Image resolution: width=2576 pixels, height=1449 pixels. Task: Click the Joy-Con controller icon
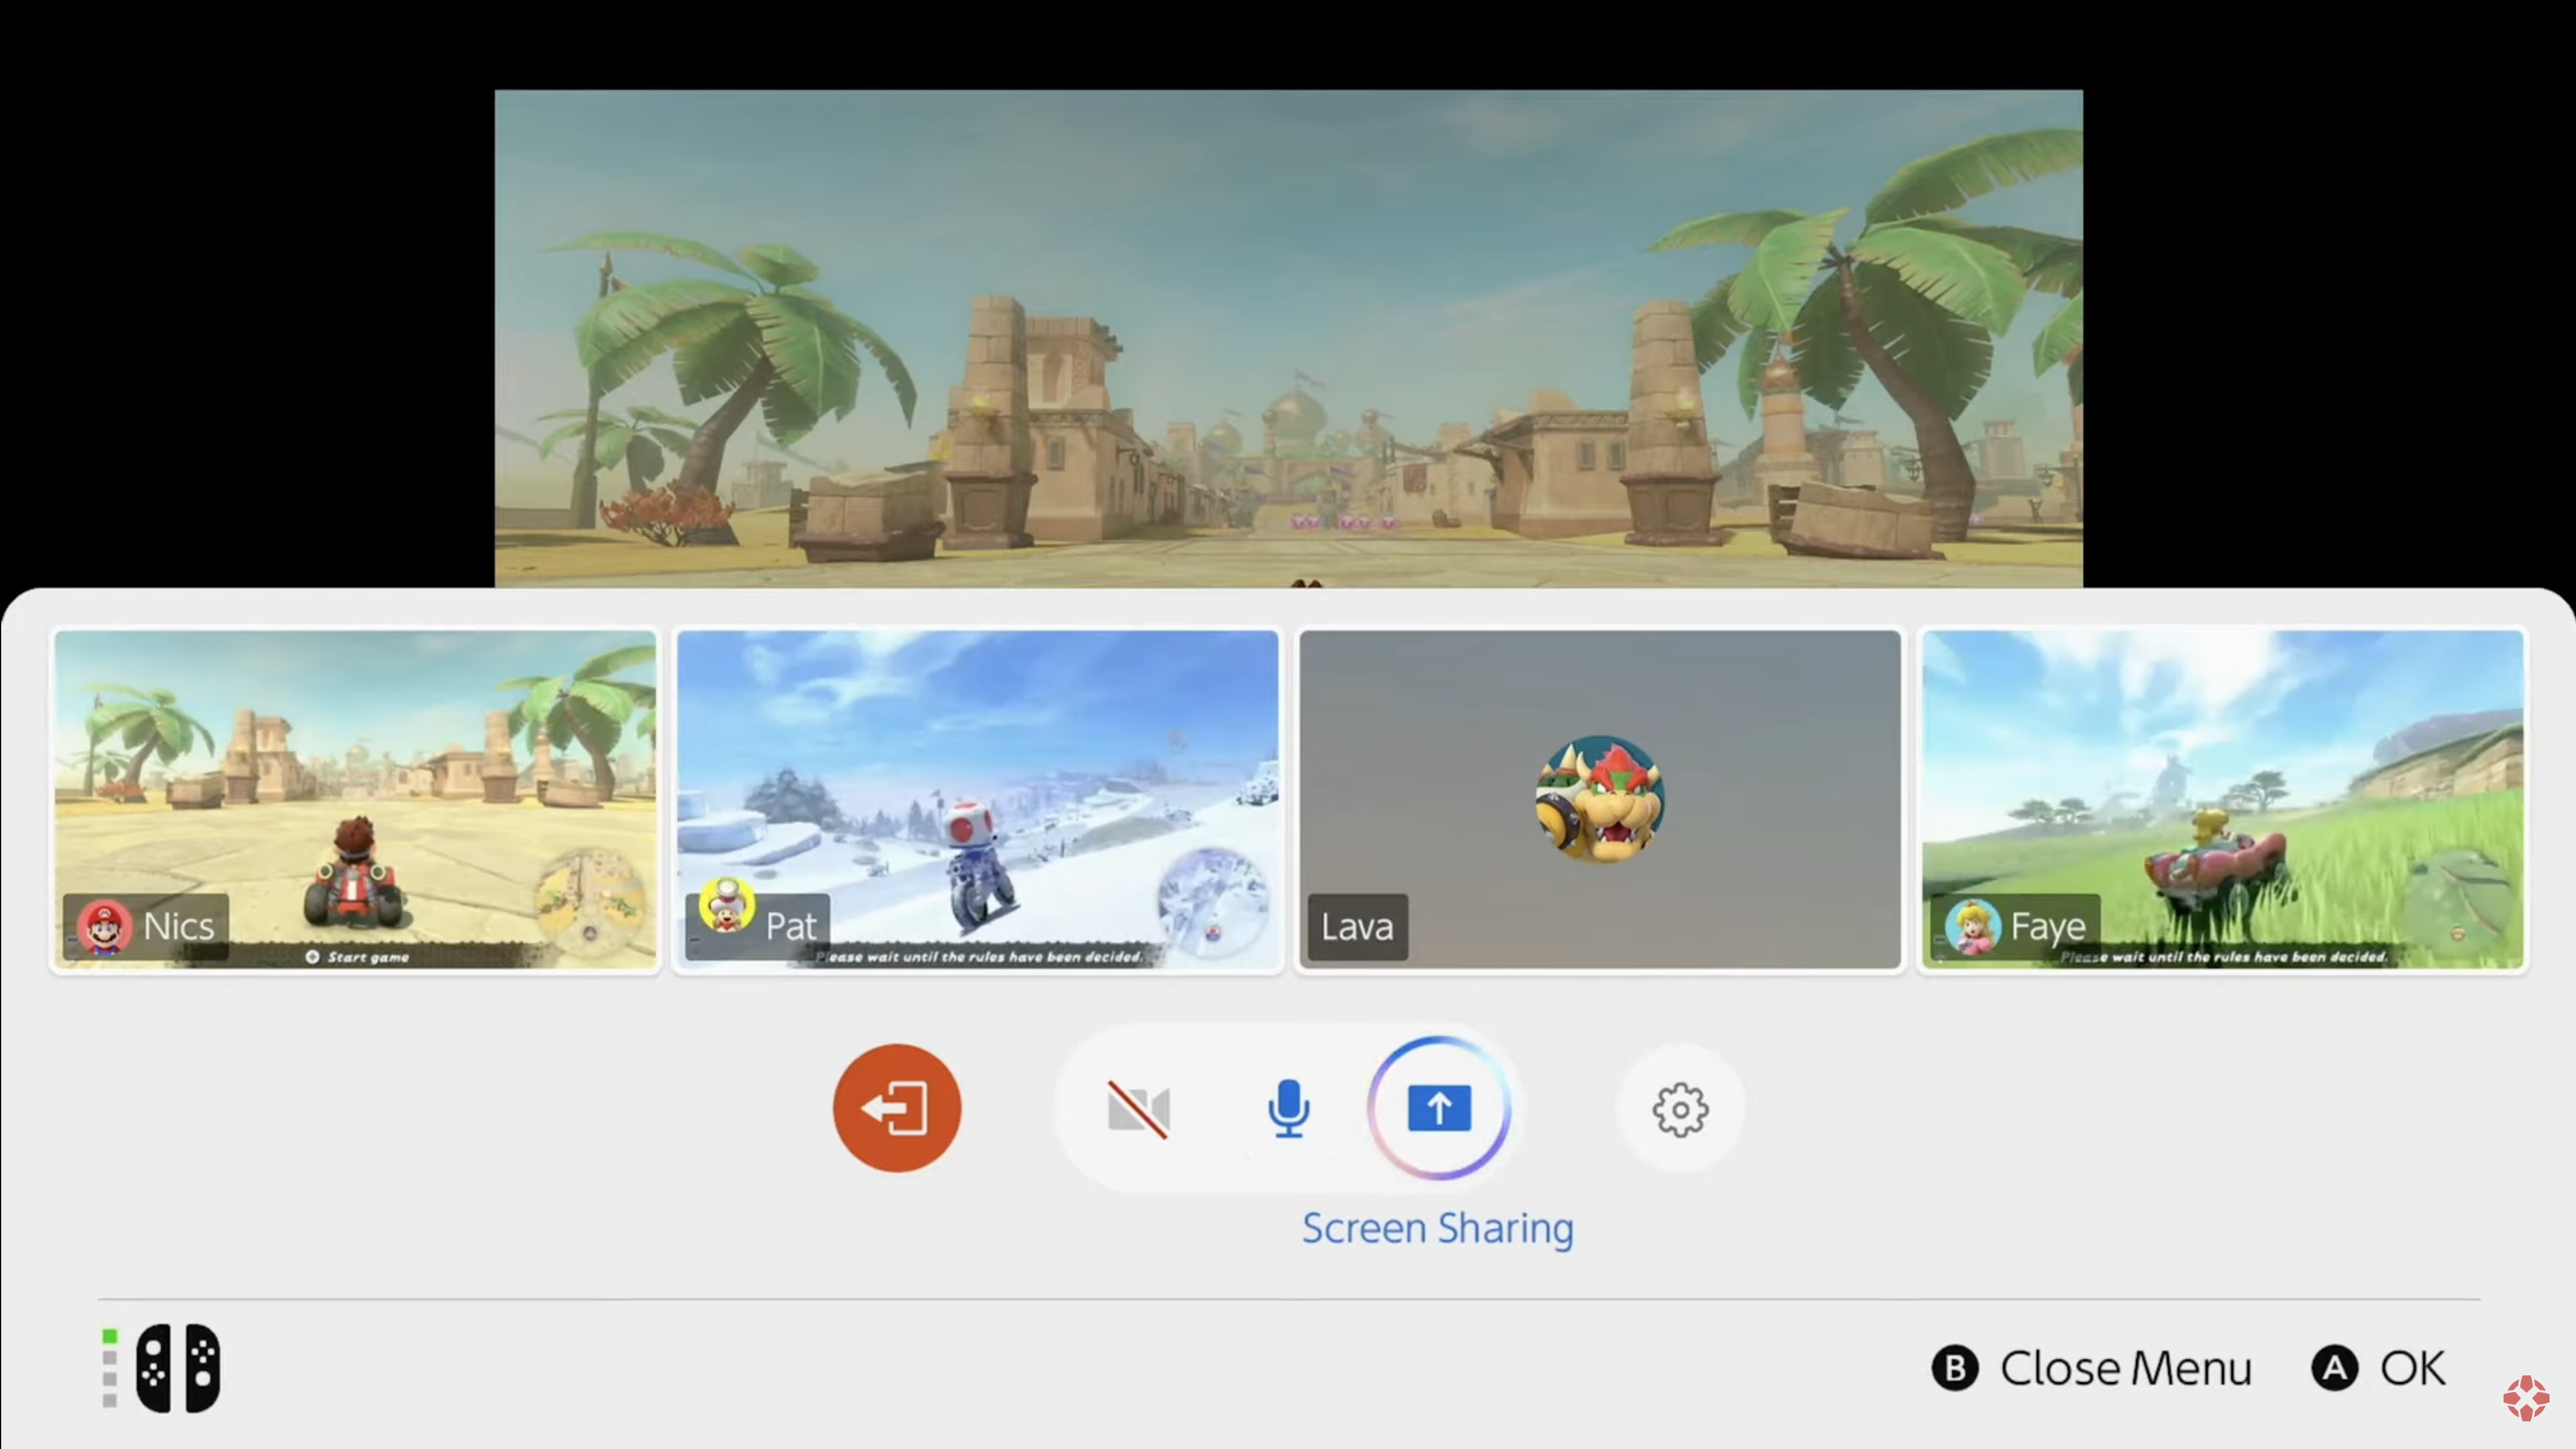178,1367
